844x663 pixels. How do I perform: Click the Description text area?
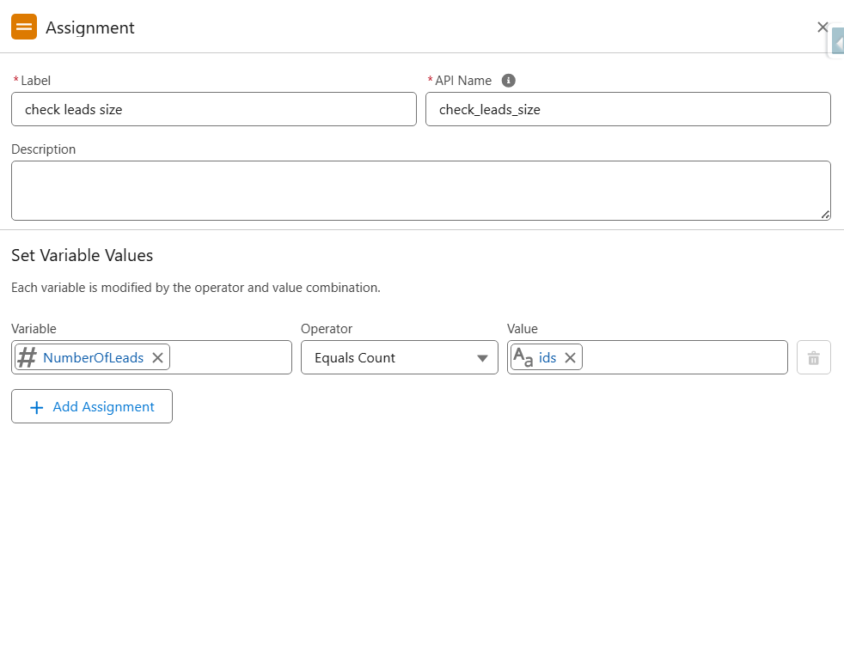pyautogui.click(x=421, y=189)
